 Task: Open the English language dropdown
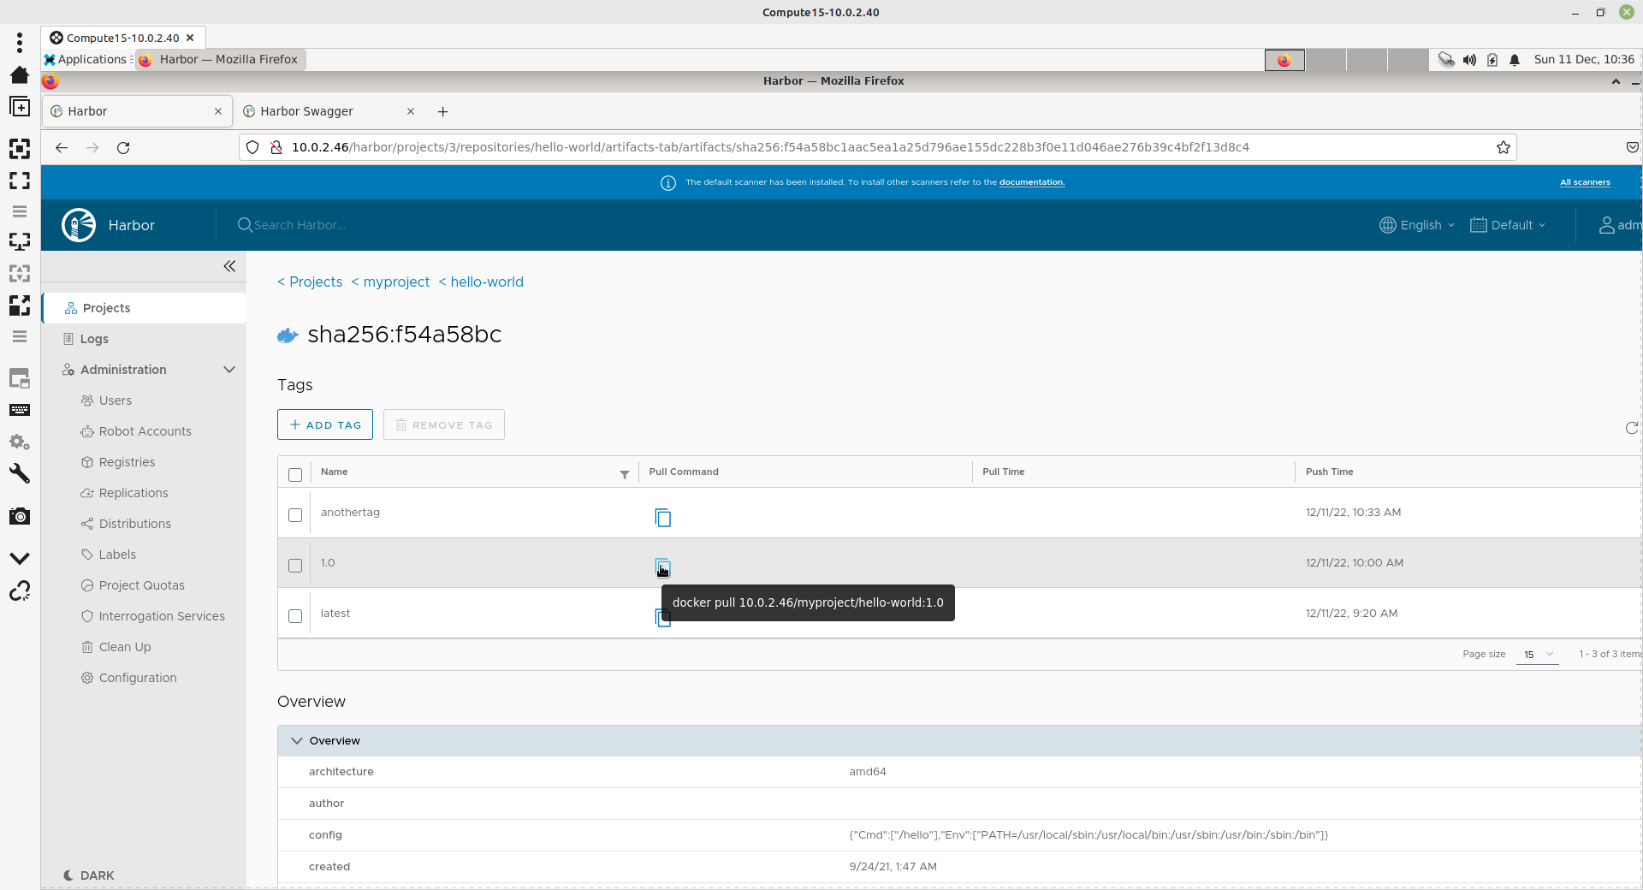1417,225
